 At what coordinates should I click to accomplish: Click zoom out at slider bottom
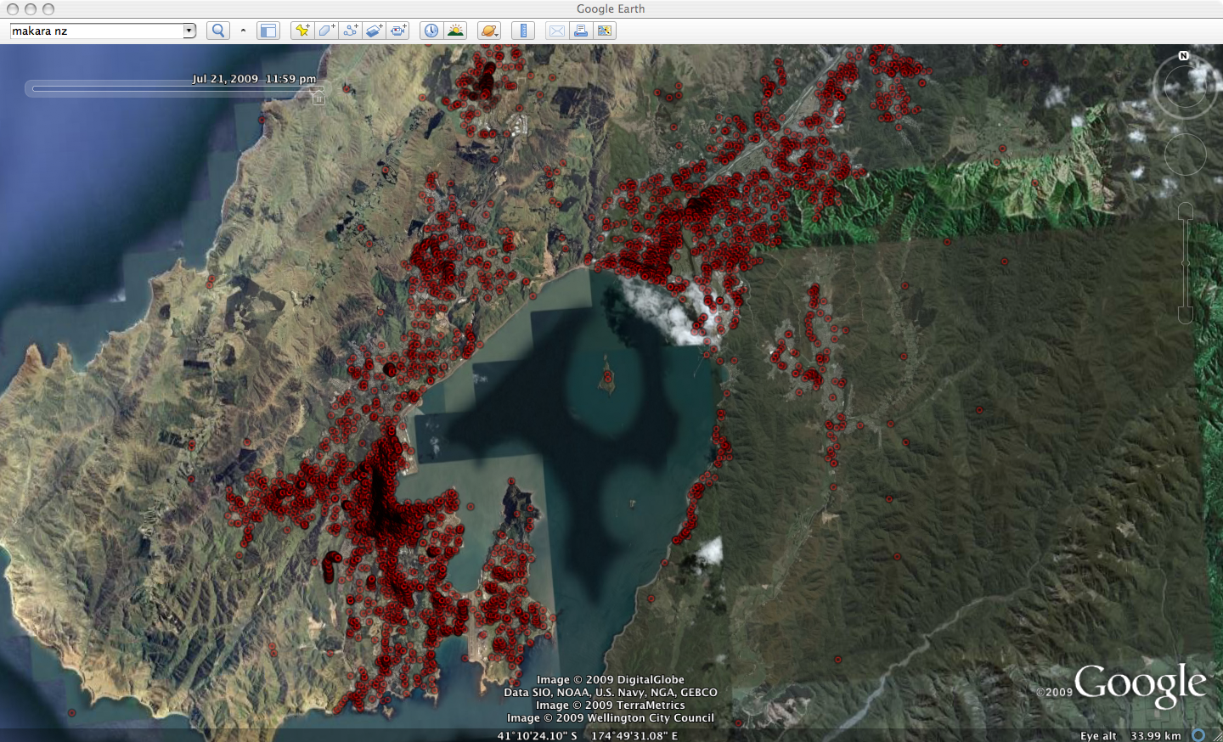[x=1186, y=315]
